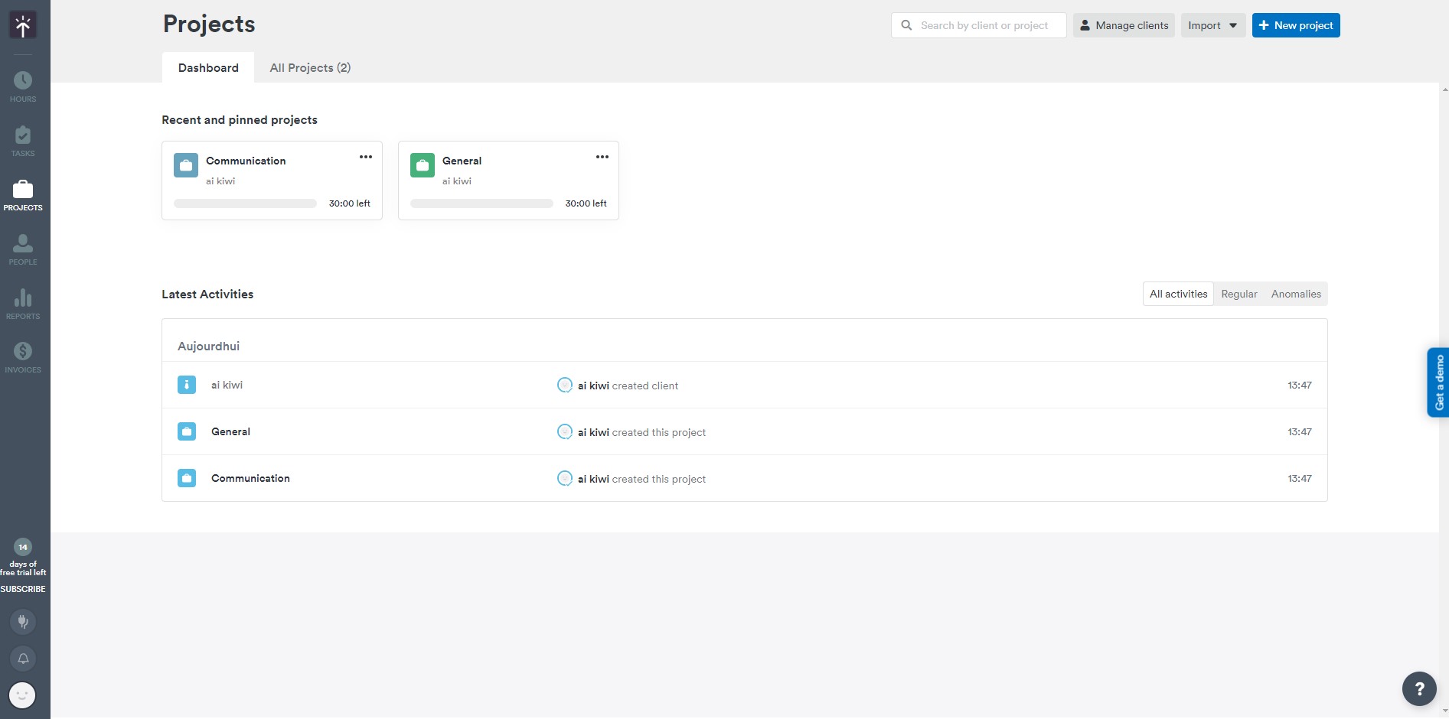Screen dimensions: 1449x719
Task: Click the user avatar smiley icon
Action: (x=22, y=695)
